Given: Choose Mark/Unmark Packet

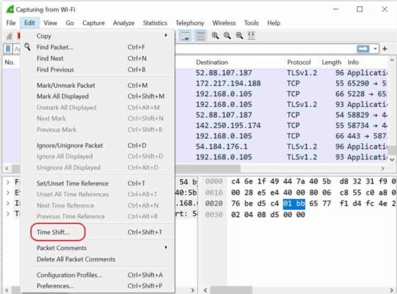Looking at the screenshot, I should click(98, 86).
